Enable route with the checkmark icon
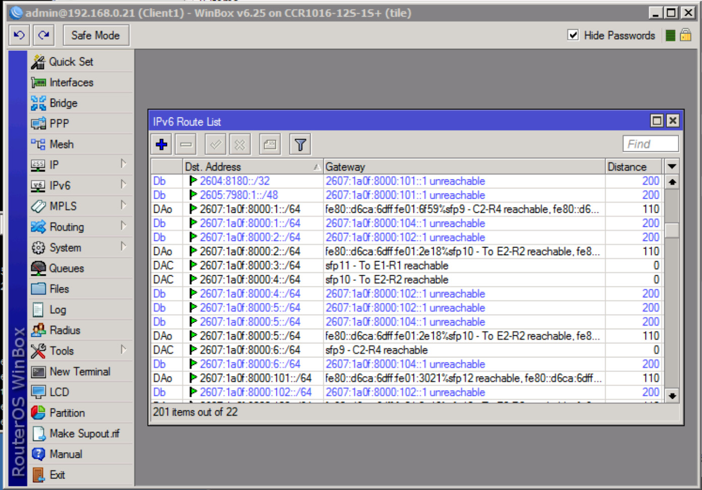 (x=215, y=144)
